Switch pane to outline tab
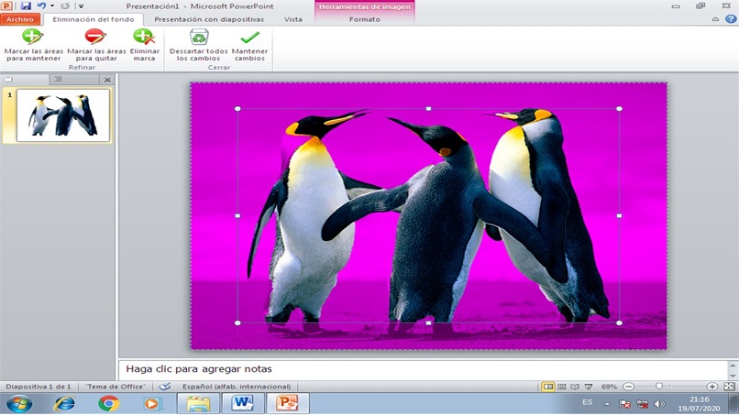This screenshot has height=415, width=739. pyautogui.click(x=58, y=79)
